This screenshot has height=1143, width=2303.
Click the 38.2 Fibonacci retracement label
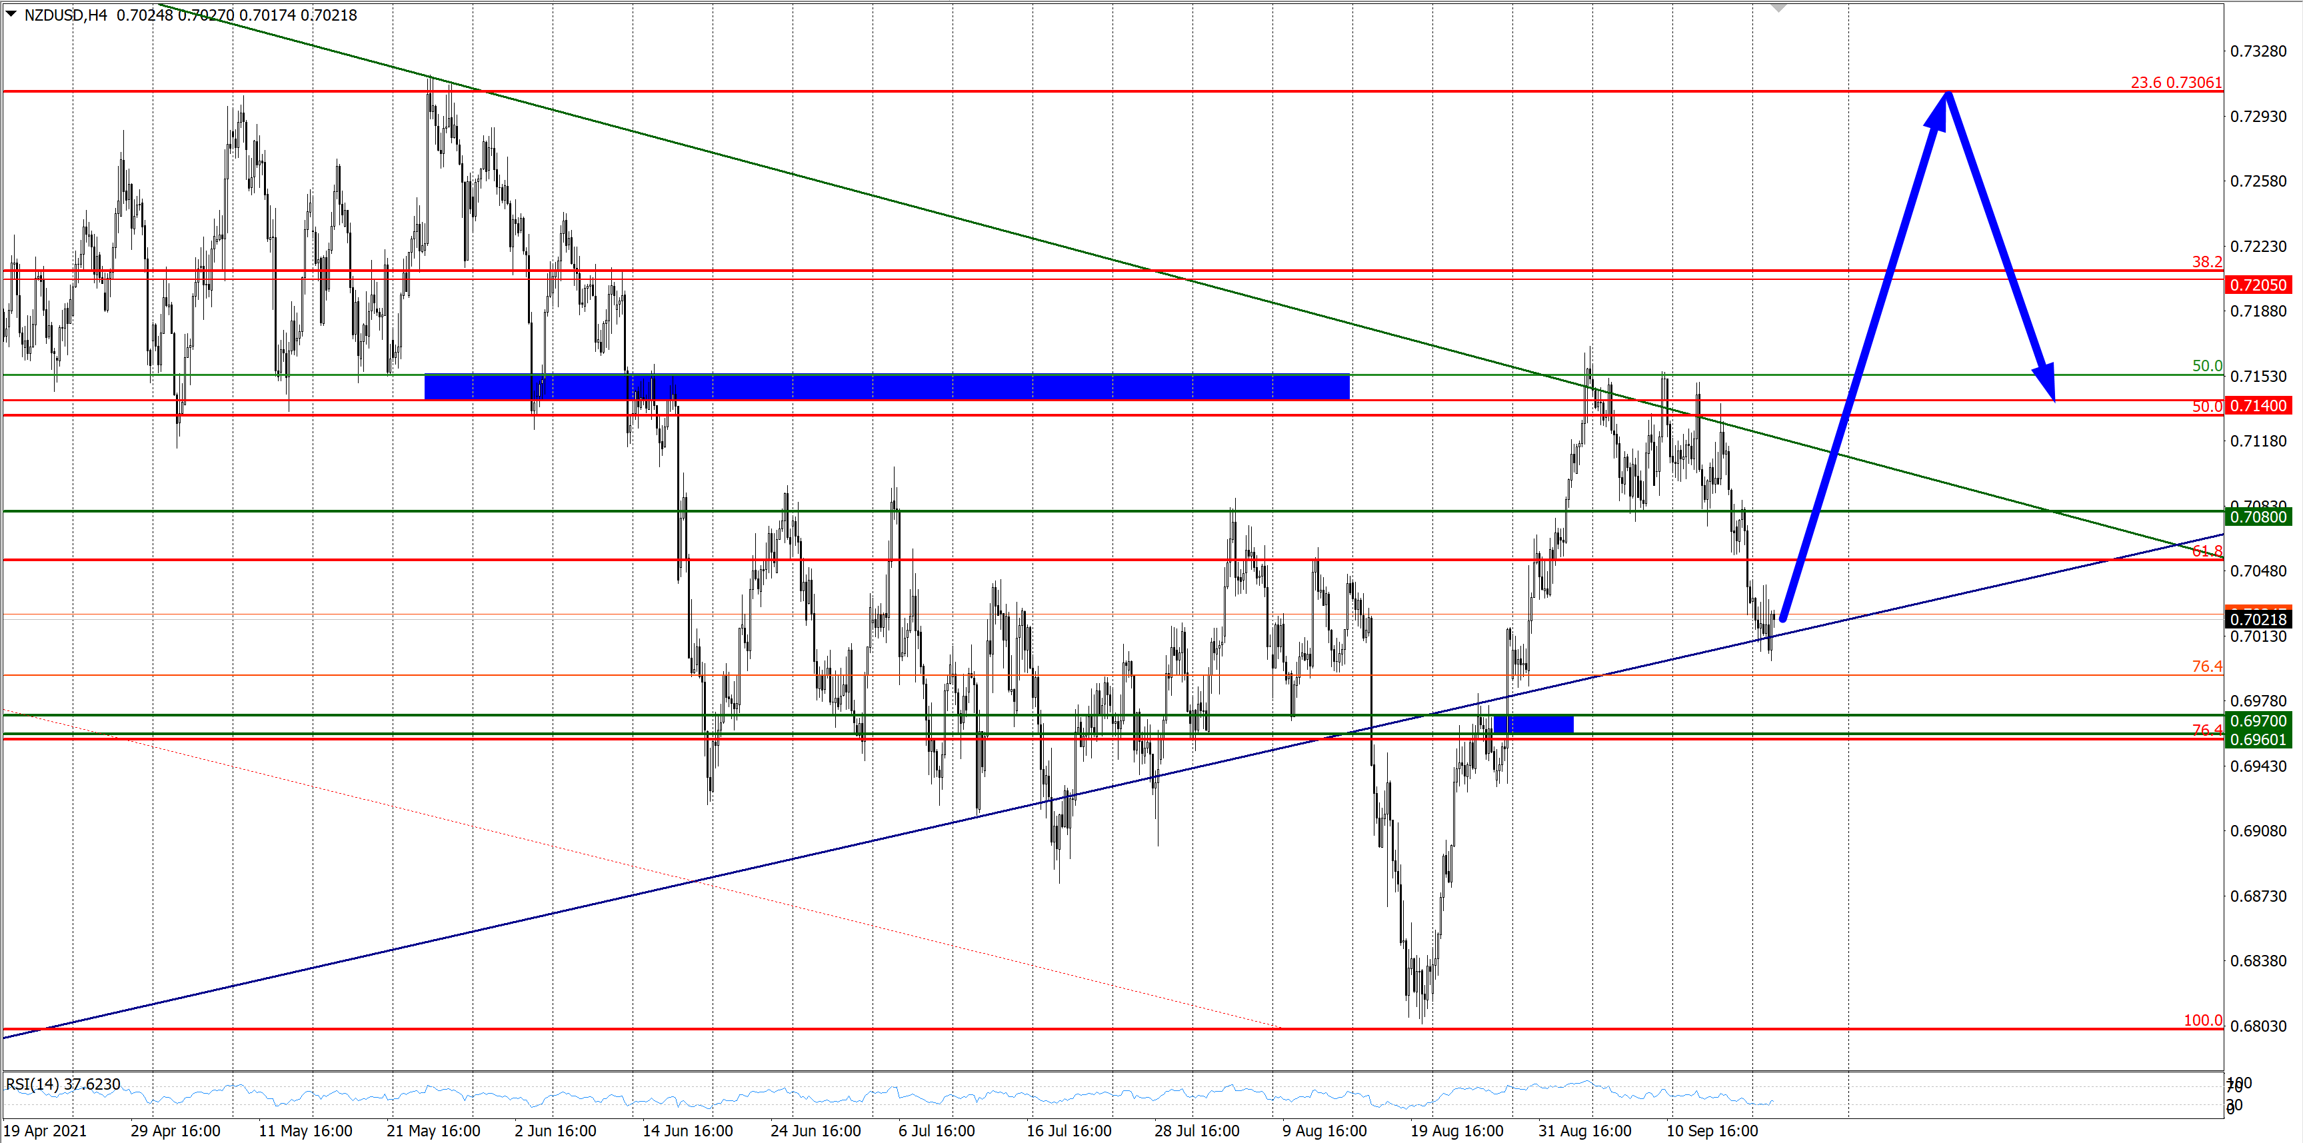click(2206, 262)
